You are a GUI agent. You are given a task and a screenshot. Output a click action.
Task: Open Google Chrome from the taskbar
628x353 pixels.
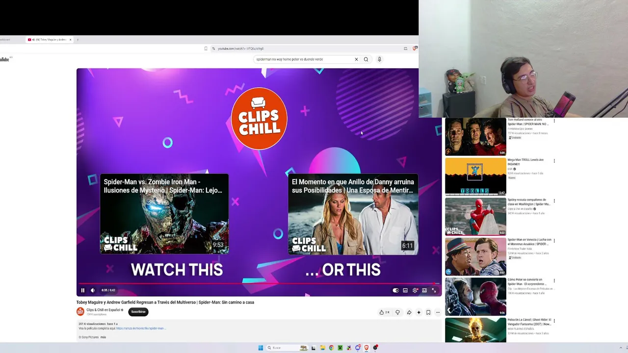331,348
